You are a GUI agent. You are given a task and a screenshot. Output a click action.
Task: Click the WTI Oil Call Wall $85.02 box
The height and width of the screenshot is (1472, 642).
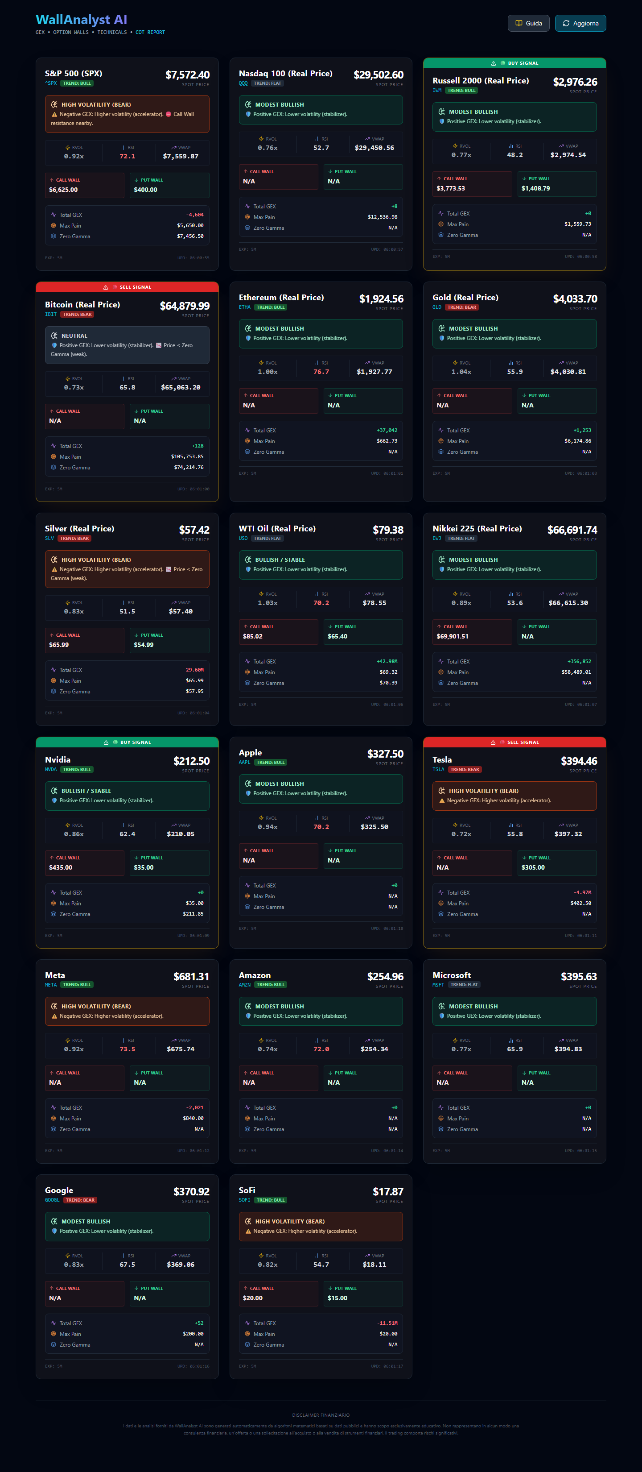tap(278, 632)
